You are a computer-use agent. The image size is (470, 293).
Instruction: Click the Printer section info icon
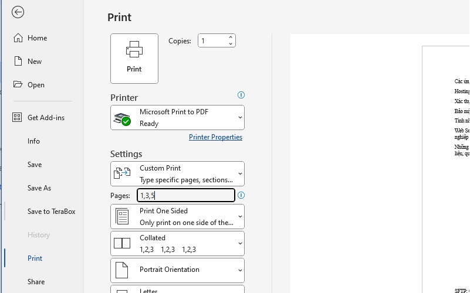241,95
